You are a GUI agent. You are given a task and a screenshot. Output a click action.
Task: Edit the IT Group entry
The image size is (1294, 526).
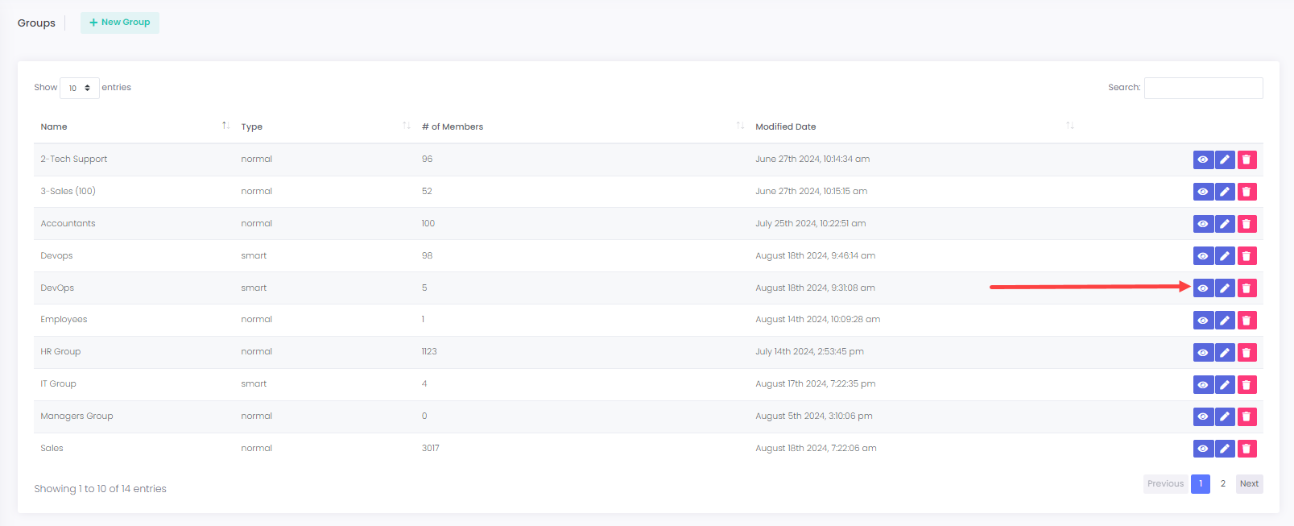[1225, 385]
